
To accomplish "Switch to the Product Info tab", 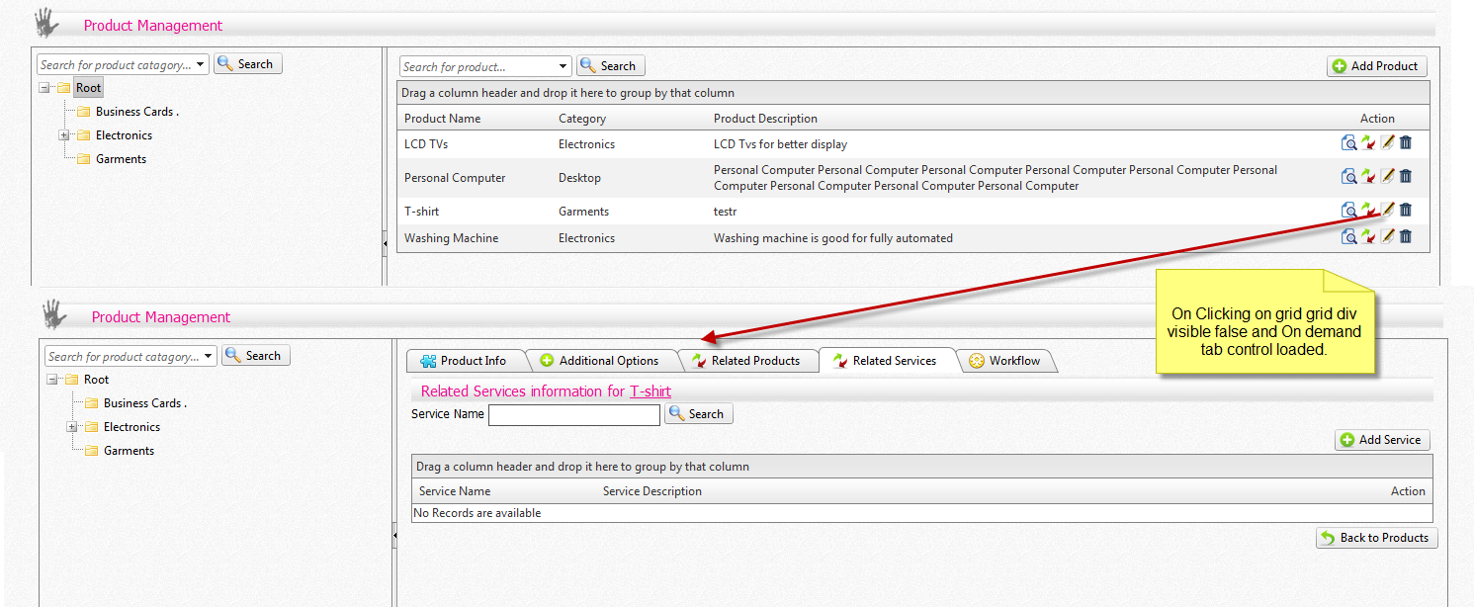I will (x=465, y=361).
